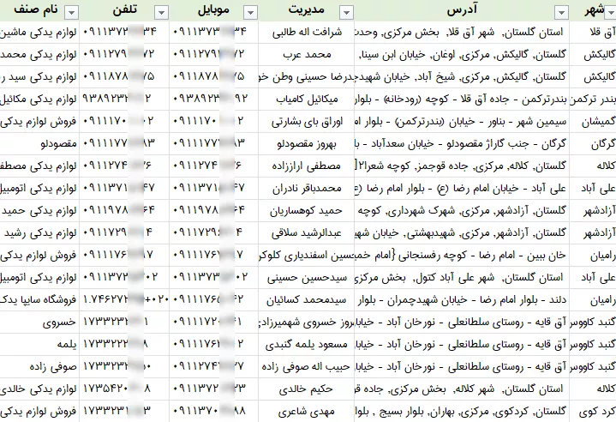Image resolution: width=616 pixels, height=422 pixels.
Task: Select city cell علی آباد in محمدباقر نادران row
Action: (x=593, y=189)
